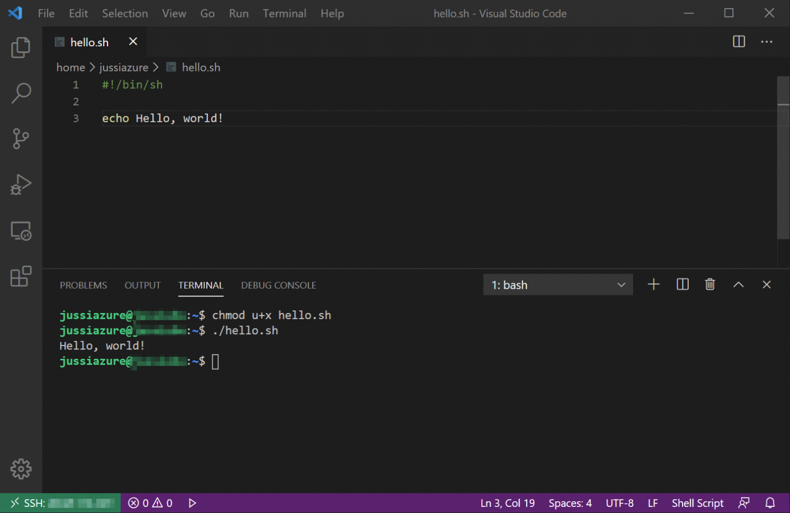
Task: Click 'hello.sh' in the breadcrumb
Action: 201,67
